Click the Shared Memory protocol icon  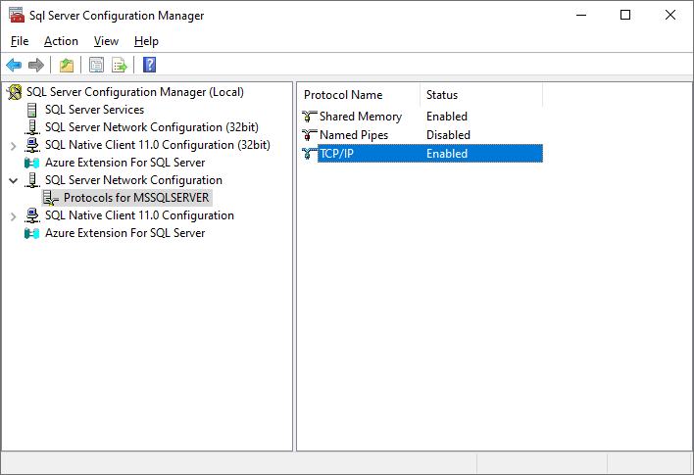coord(310,117)
